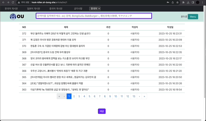Go to pagination page 5
The width and height of the screenshot is (206, 121).
[89, 96]
